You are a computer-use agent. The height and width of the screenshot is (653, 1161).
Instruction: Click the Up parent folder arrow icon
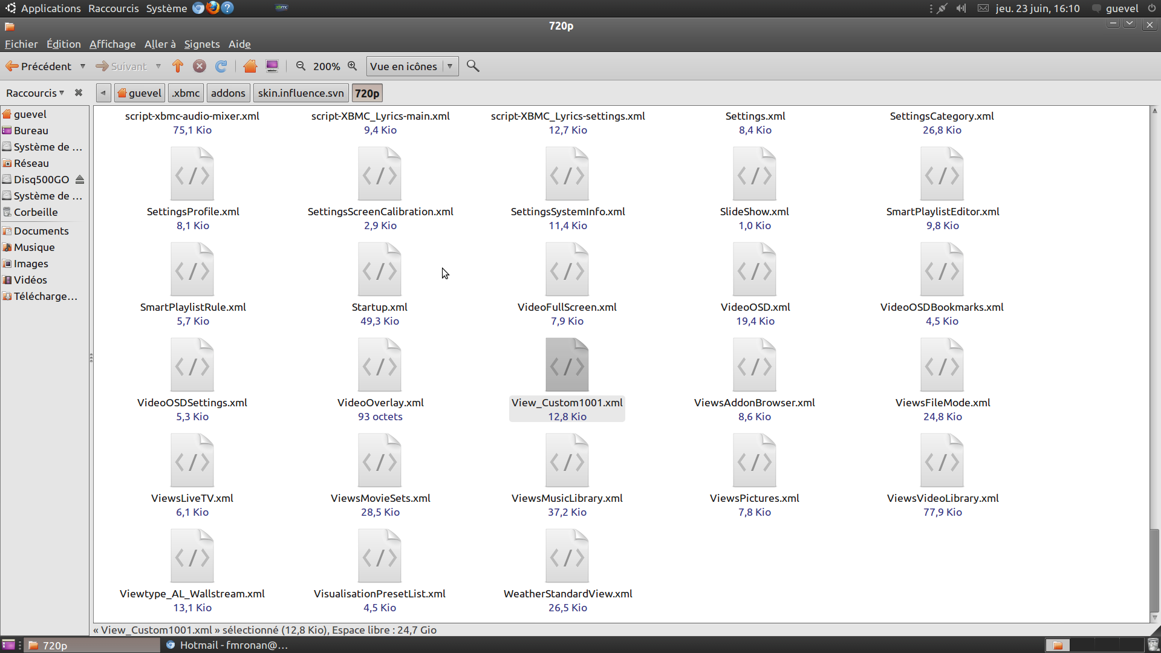pyautogui.click(x=177, y=67)
